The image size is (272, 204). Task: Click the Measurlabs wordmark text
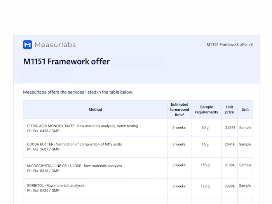[55, 45]
